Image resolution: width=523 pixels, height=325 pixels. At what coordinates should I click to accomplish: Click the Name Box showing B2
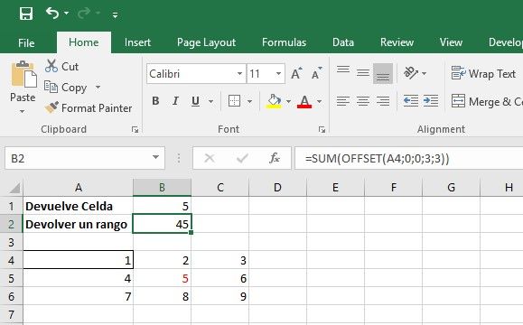point(78,158)
